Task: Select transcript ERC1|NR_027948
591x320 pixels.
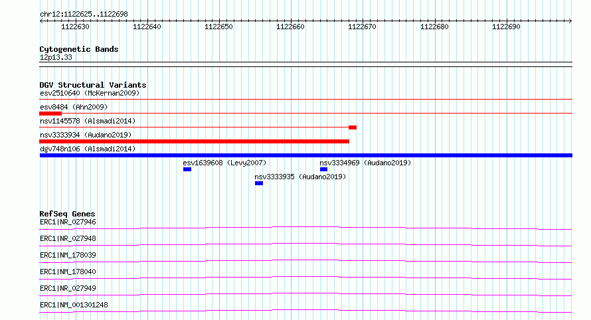Action: coord(68,238)
